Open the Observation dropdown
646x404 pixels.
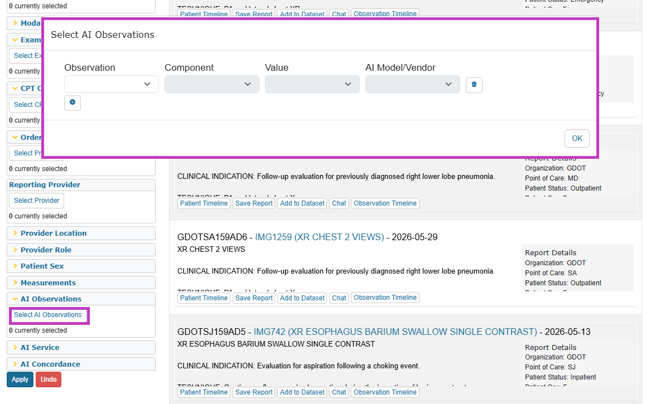pyautogui.click(x=111, y=84)
